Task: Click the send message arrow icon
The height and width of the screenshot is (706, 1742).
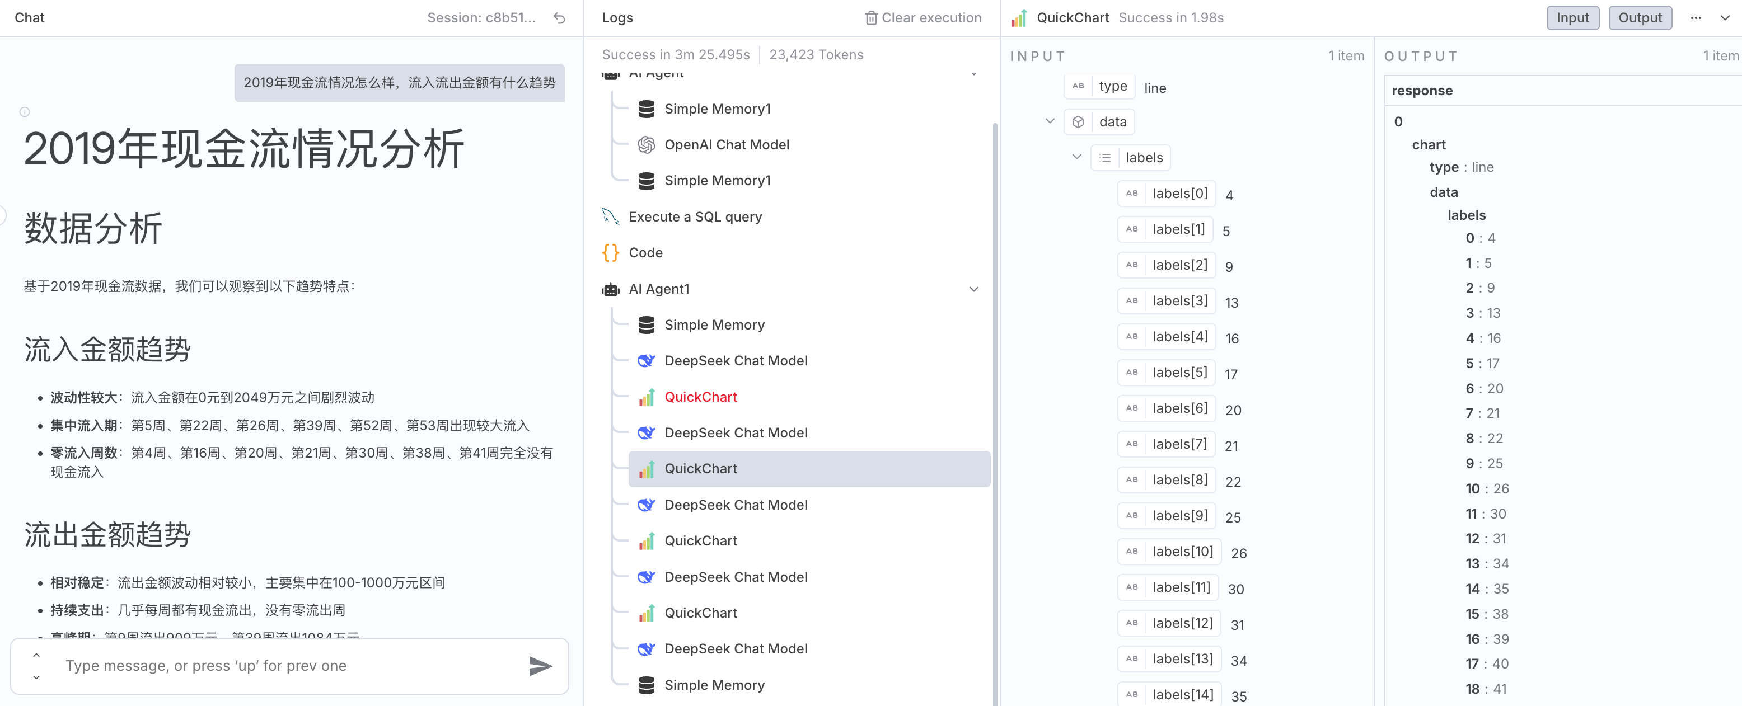Action: 540,666
